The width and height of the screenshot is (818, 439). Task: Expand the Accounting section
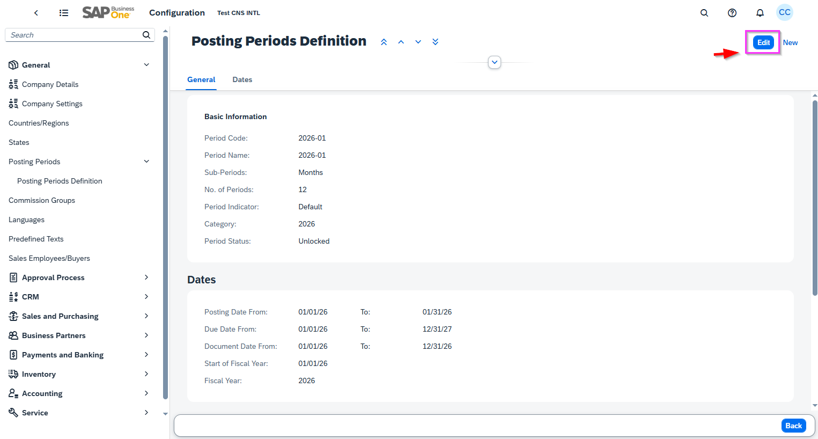(146, 393)
